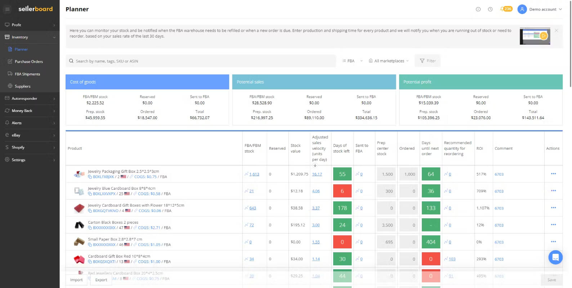Click product image of Jewelry Cardboard Gift Boxes with Flower
Image resolution: width=572 pixels, height=288 pixels.
(x=79, y=208)
